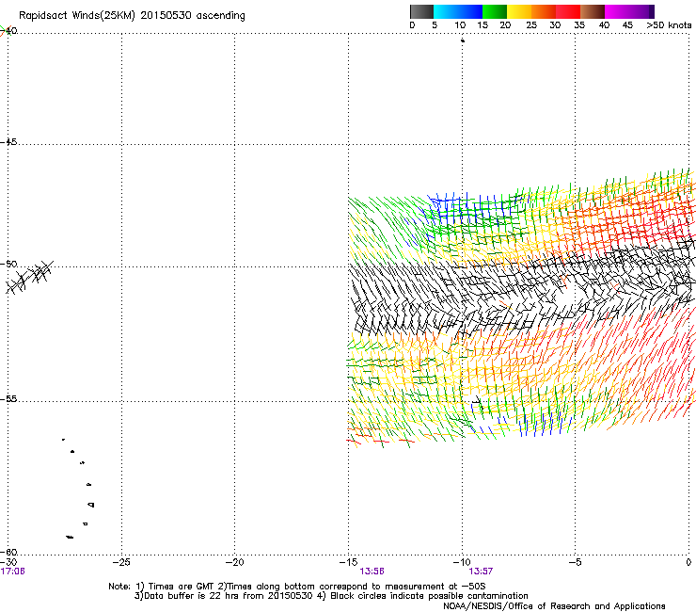The image size is (696, 612).
Task: Click the note 'Data buffer is 22 hrs'
Action: (193, 596)
